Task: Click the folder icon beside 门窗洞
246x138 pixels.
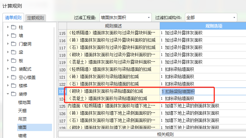Action: point(14,44)
